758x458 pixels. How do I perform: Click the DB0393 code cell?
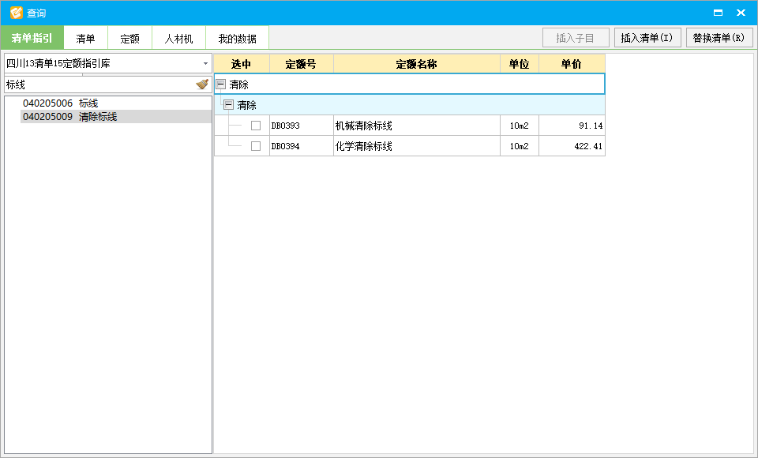pyautogui.click(x=301, y=126)
